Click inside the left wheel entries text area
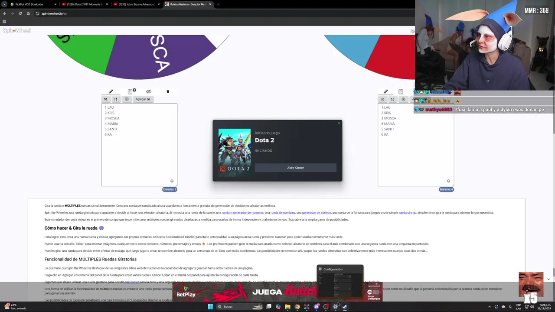Viewport: 555px width, 312px height. tap(139, 145)
